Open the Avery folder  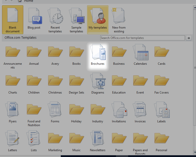(x=55, y=56)
